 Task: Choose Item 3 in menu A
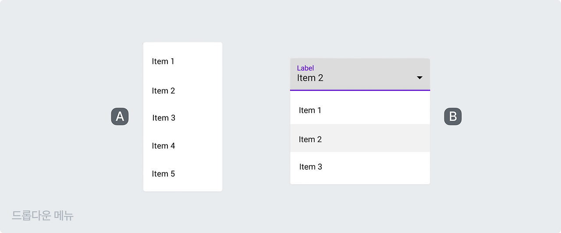[x=164, y=118]
